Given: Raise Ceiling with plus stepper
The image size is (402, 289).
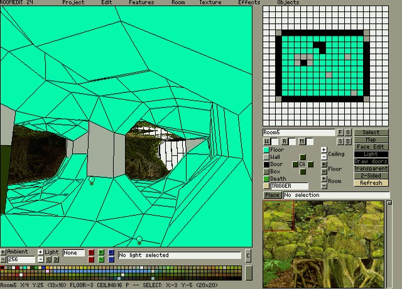Looking at the screenshot, I should (323, 150).
